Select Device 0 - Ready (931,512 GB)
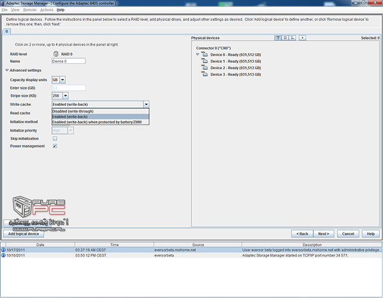This screenshot has height=298, width=383. pos(236,54)
